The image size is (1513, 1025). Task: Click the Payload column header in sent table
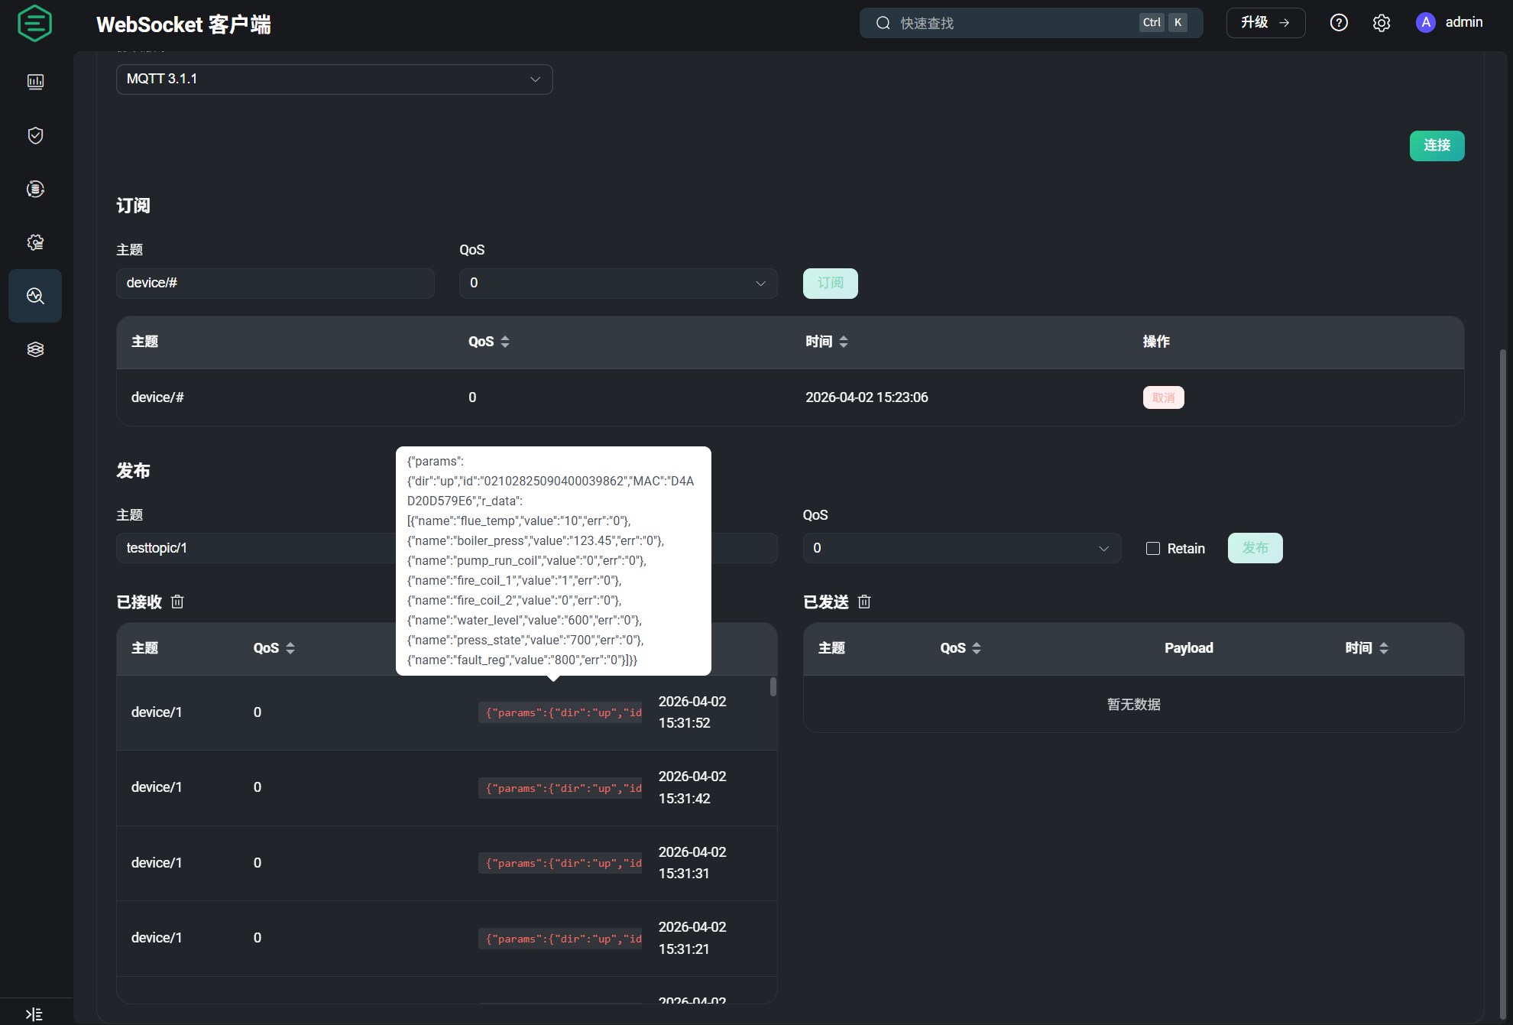click(1188, 648)
